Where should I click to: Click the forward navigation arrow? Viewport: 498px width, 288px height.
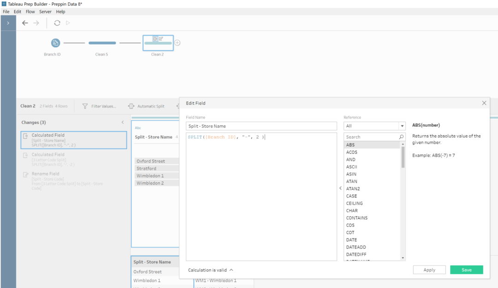(x=36, y=23)
